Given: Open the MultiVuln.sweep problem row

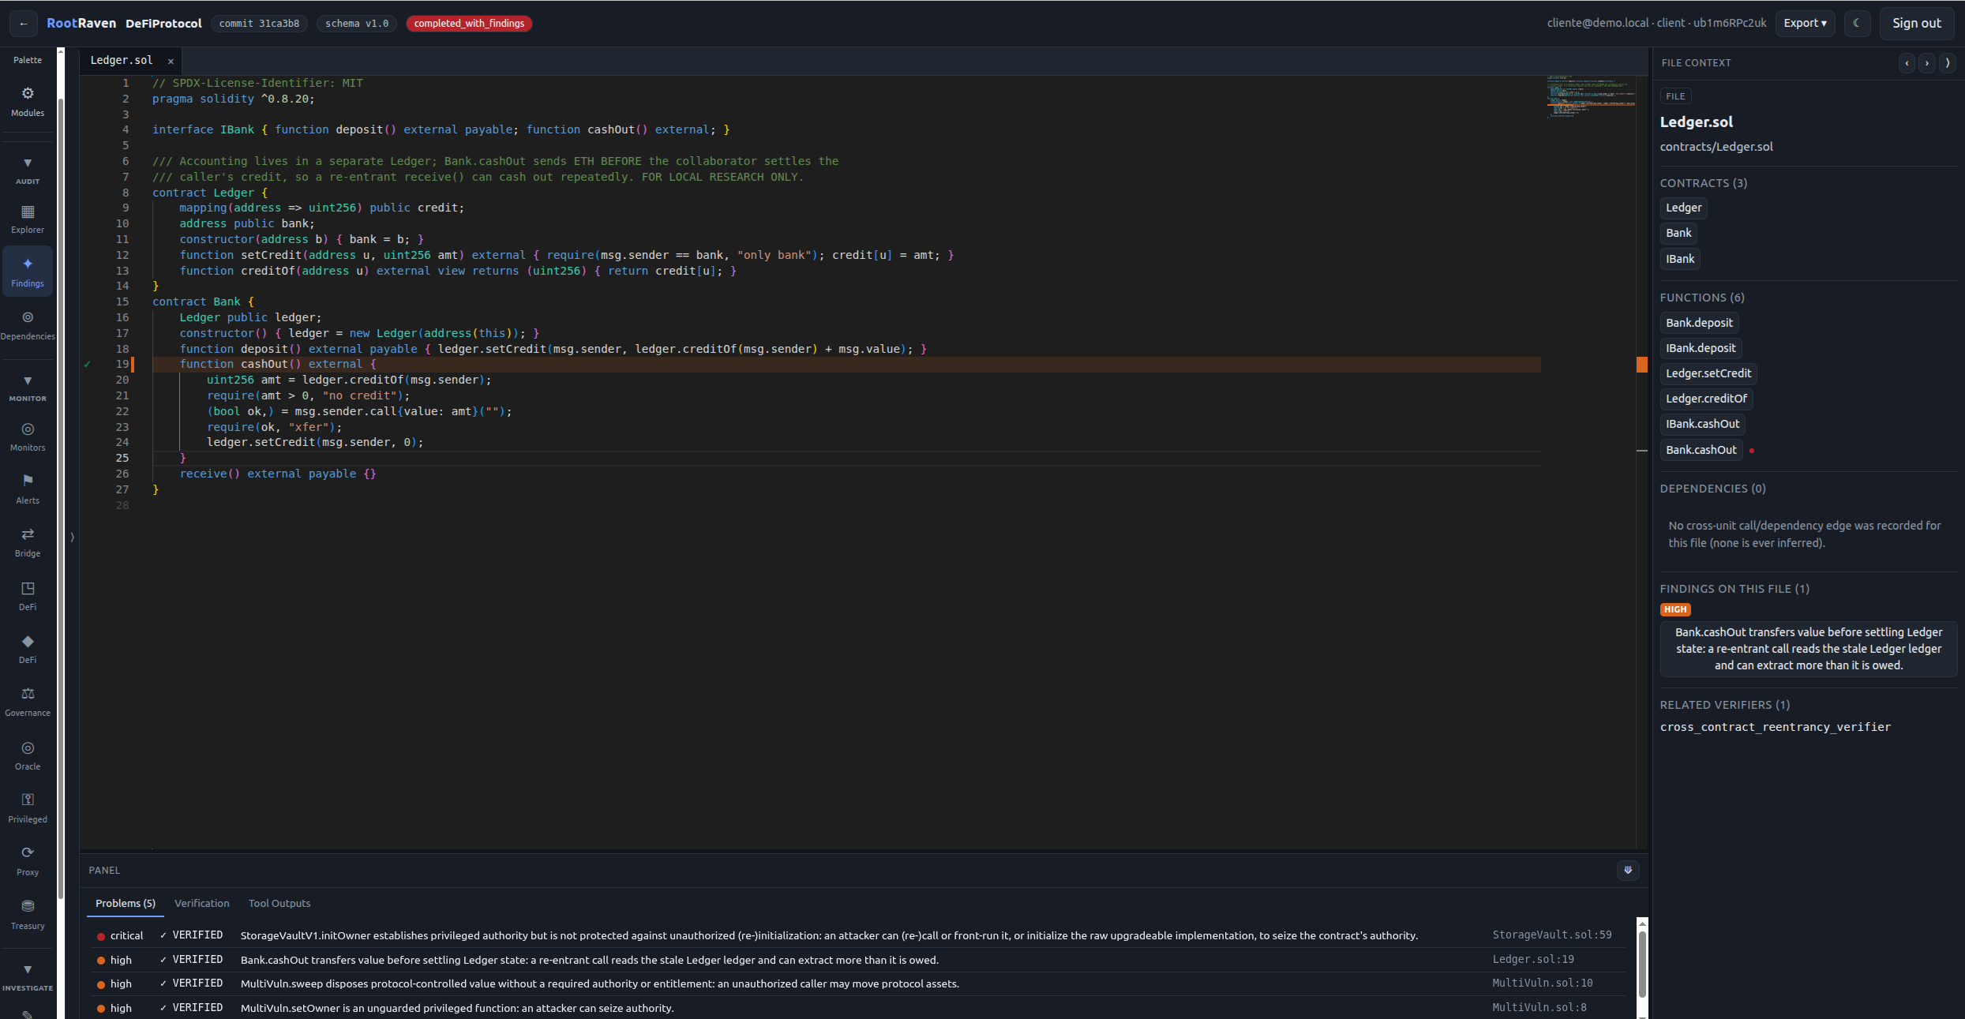Looking at the screenshot, I should 856,983.
